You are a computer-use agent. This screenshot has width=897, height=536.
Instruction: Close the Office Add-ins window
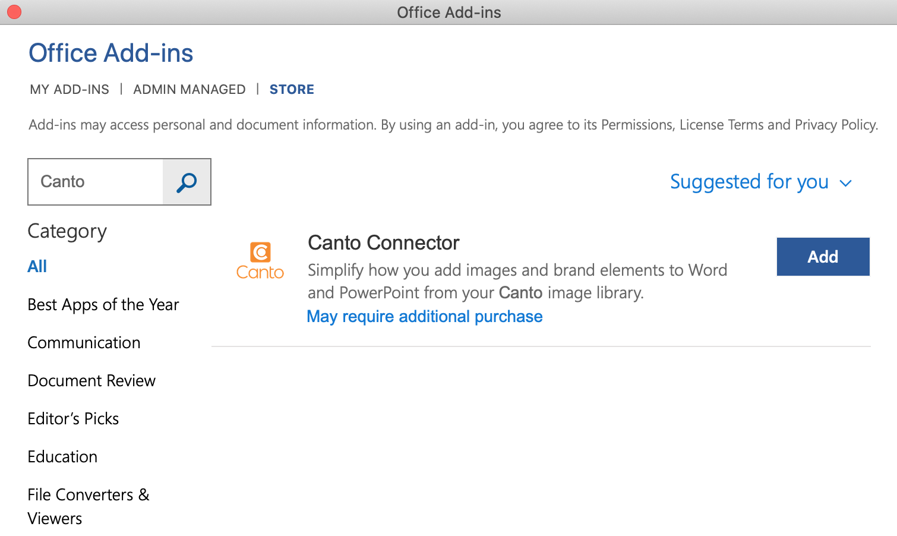click(14, 12)
